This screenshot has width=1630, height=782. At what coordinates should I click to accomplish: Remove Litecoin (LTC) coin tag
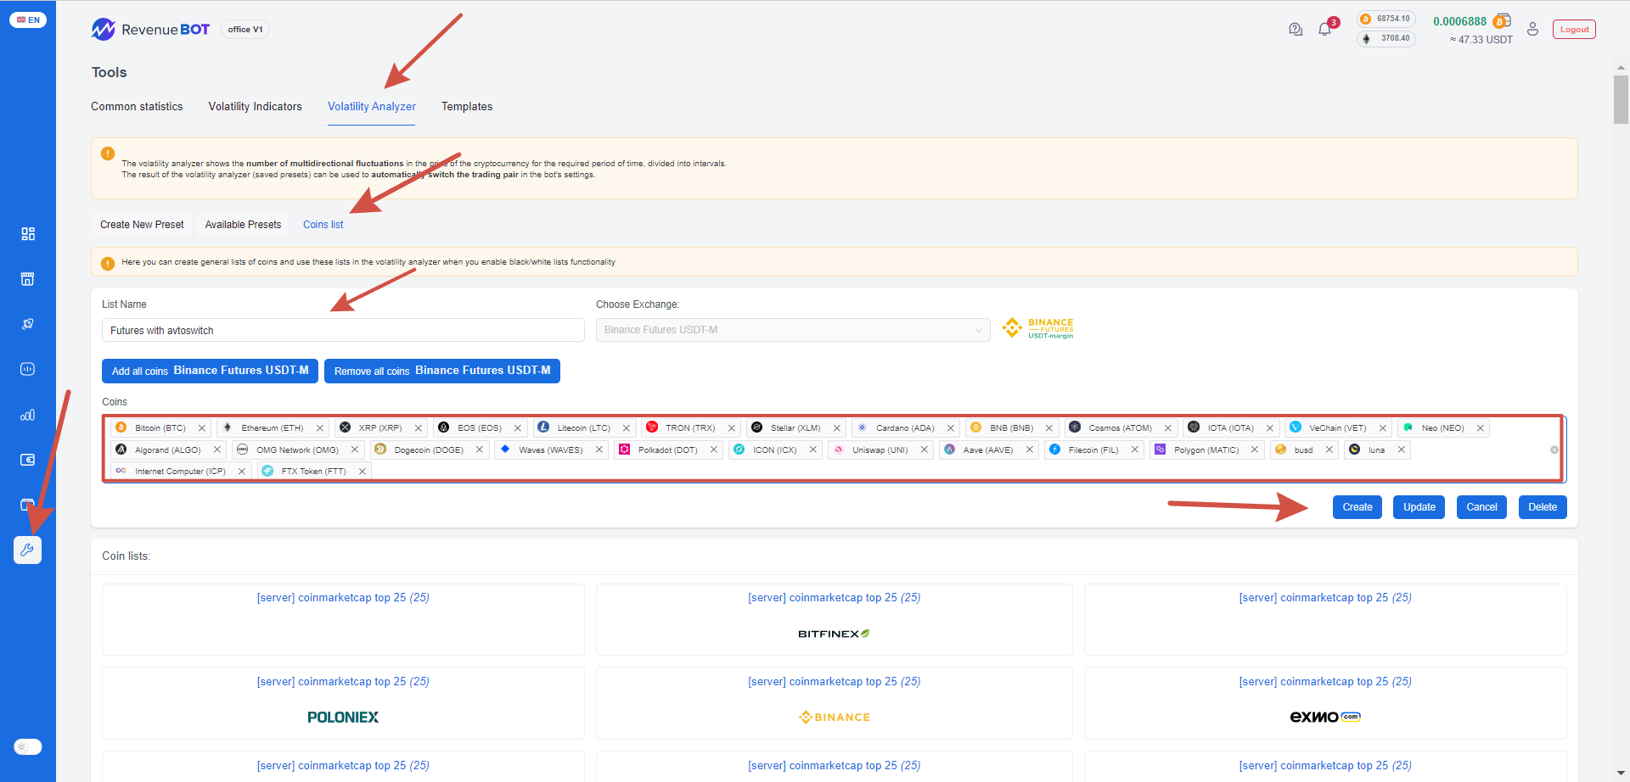click(627, 428)
